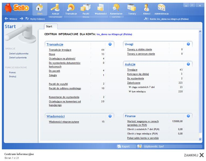Open the Wiadomości module icon

(101, 8)
